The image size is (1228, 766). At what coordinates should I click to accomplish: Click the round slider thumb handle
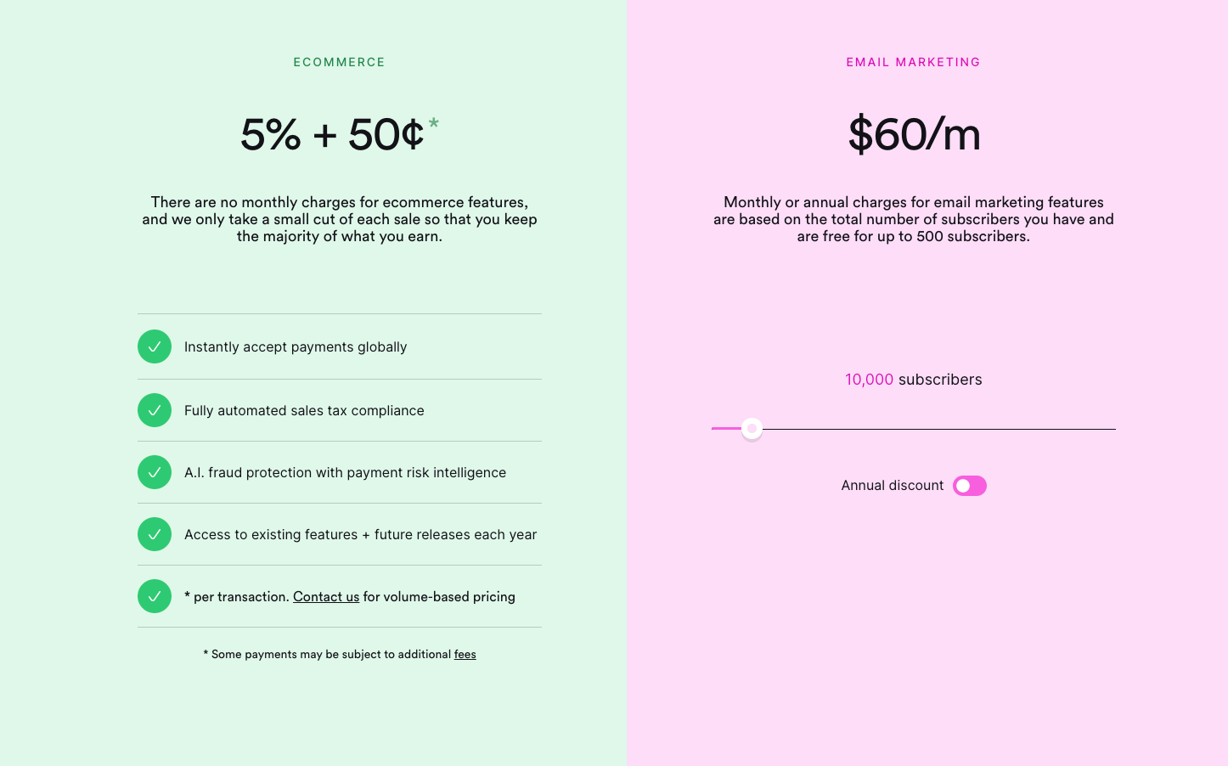tap(751, 429)
